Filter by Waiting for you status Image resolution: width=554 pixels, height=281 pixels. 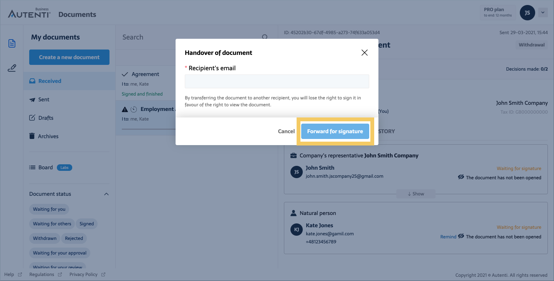tap(49, 209)
